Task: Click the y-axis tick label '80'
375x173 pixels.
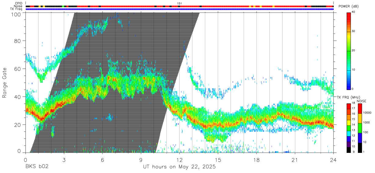Action: (x=17, y=41)
